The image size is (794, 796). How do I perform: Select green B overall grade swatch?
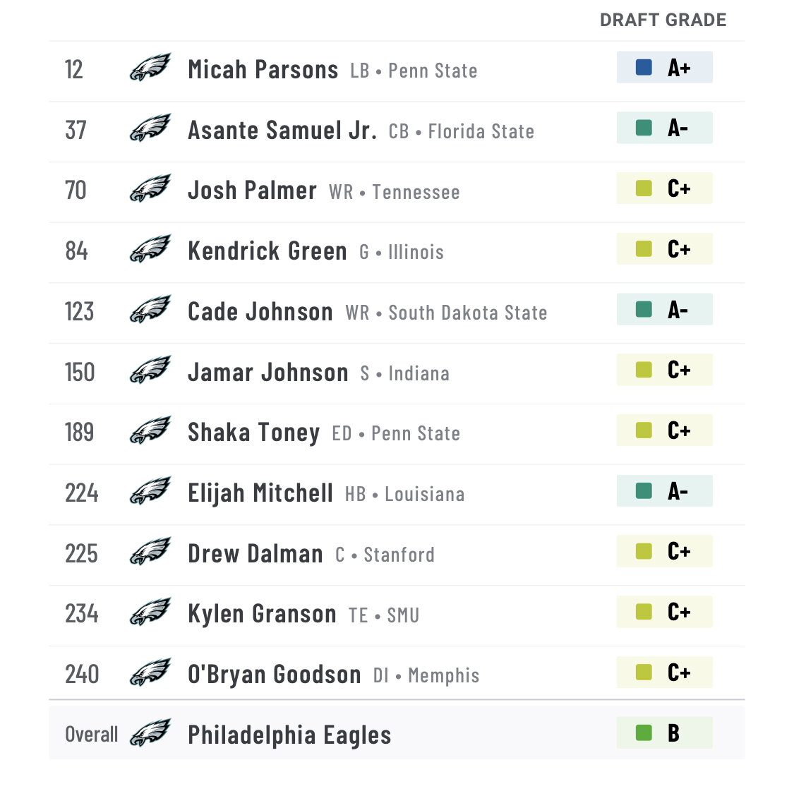click(x=644, y=732)
